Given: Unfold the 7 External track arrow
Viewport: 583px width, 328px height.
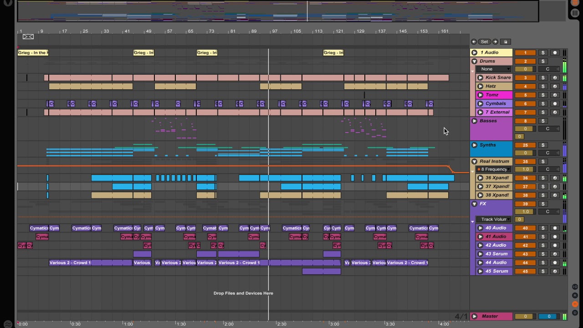Looking at the screenshot, I should [480, 112].
